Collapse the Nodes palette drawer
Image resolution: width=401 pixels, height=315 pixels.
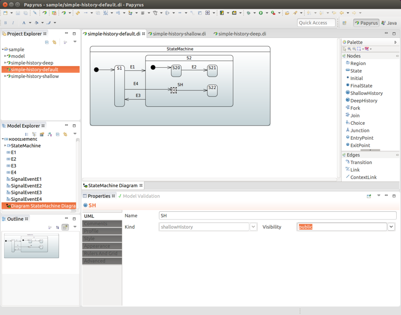tap(397, 56)
